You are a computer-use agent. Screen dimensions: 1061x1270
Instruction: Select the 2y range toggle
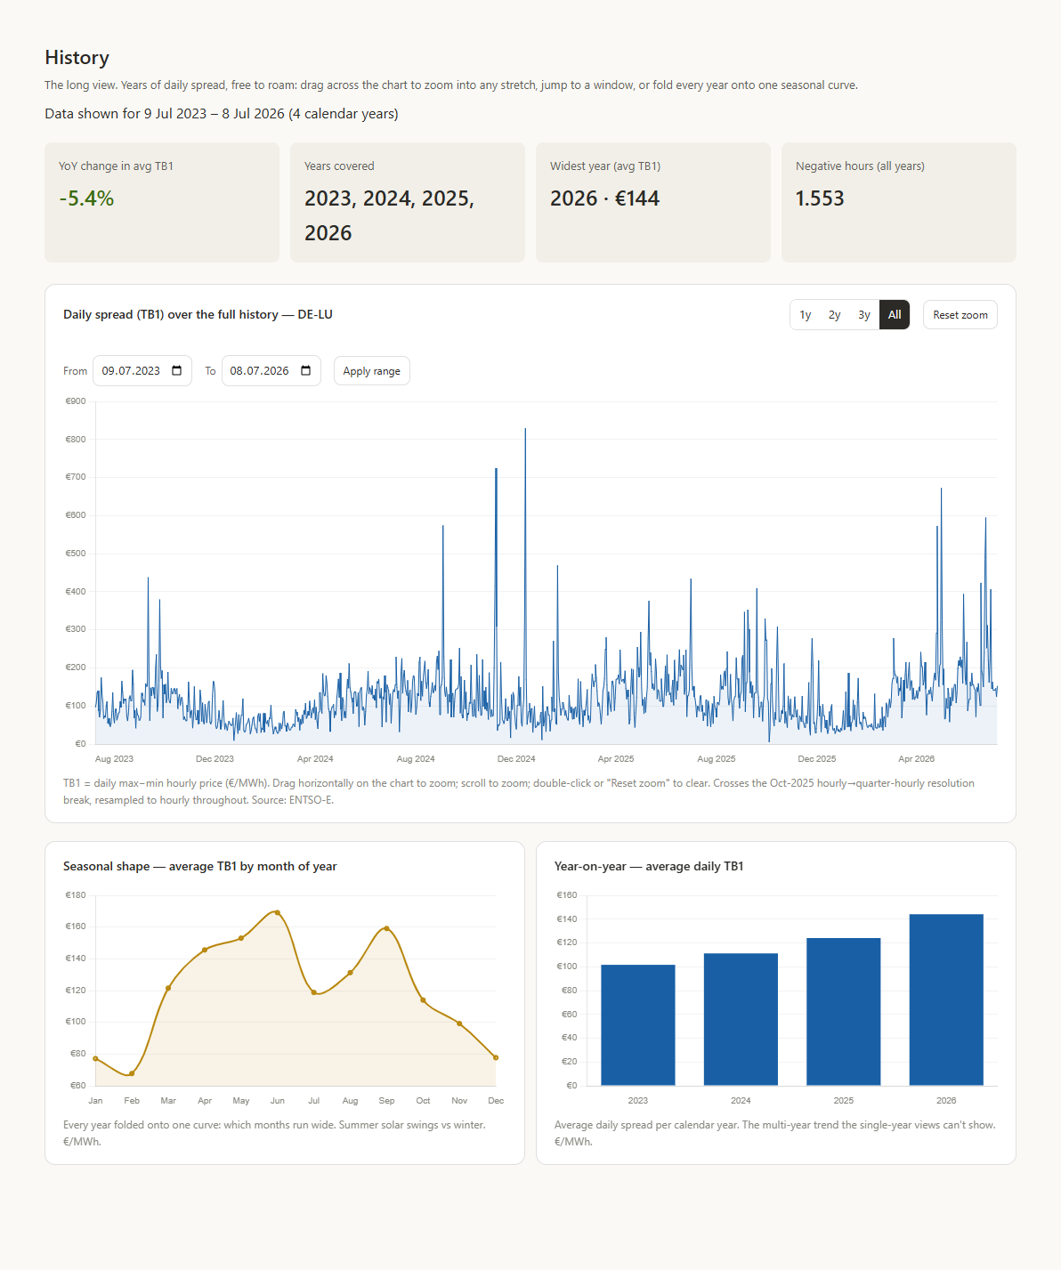pyautogui.click(x=835, y=315)
